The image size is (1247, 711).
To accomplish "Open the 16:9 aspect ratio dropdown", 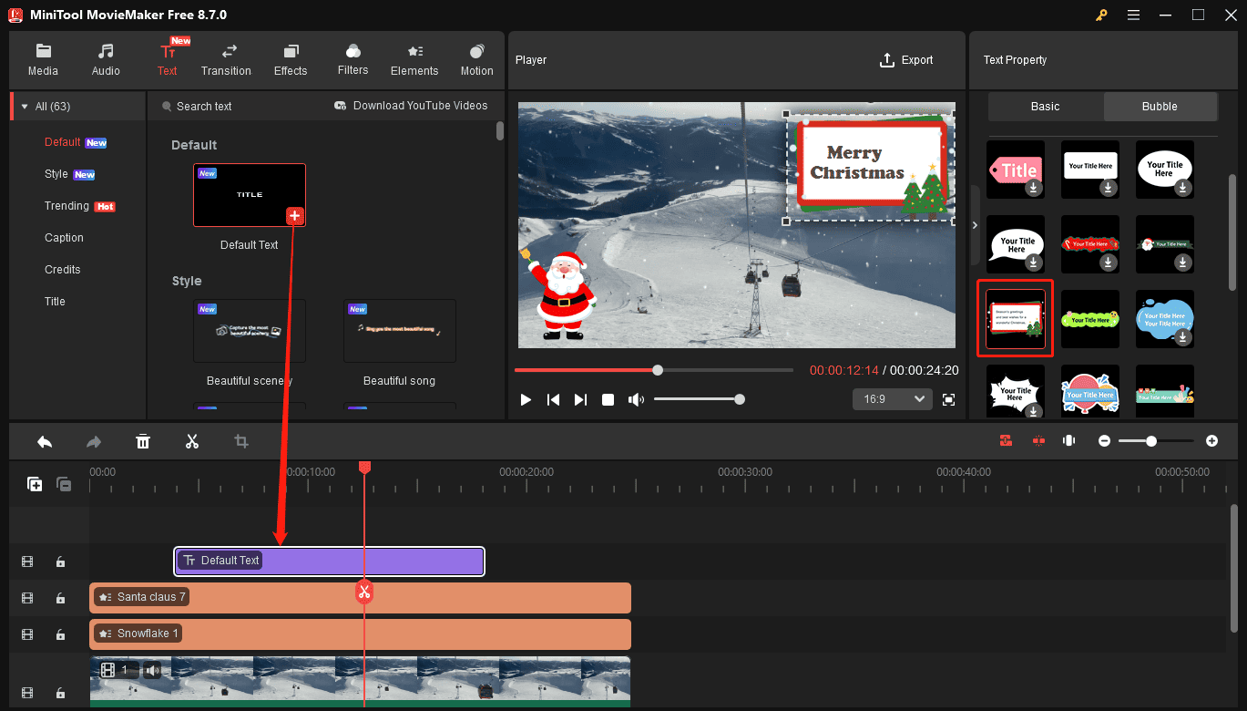I will [x=893, y=399].
